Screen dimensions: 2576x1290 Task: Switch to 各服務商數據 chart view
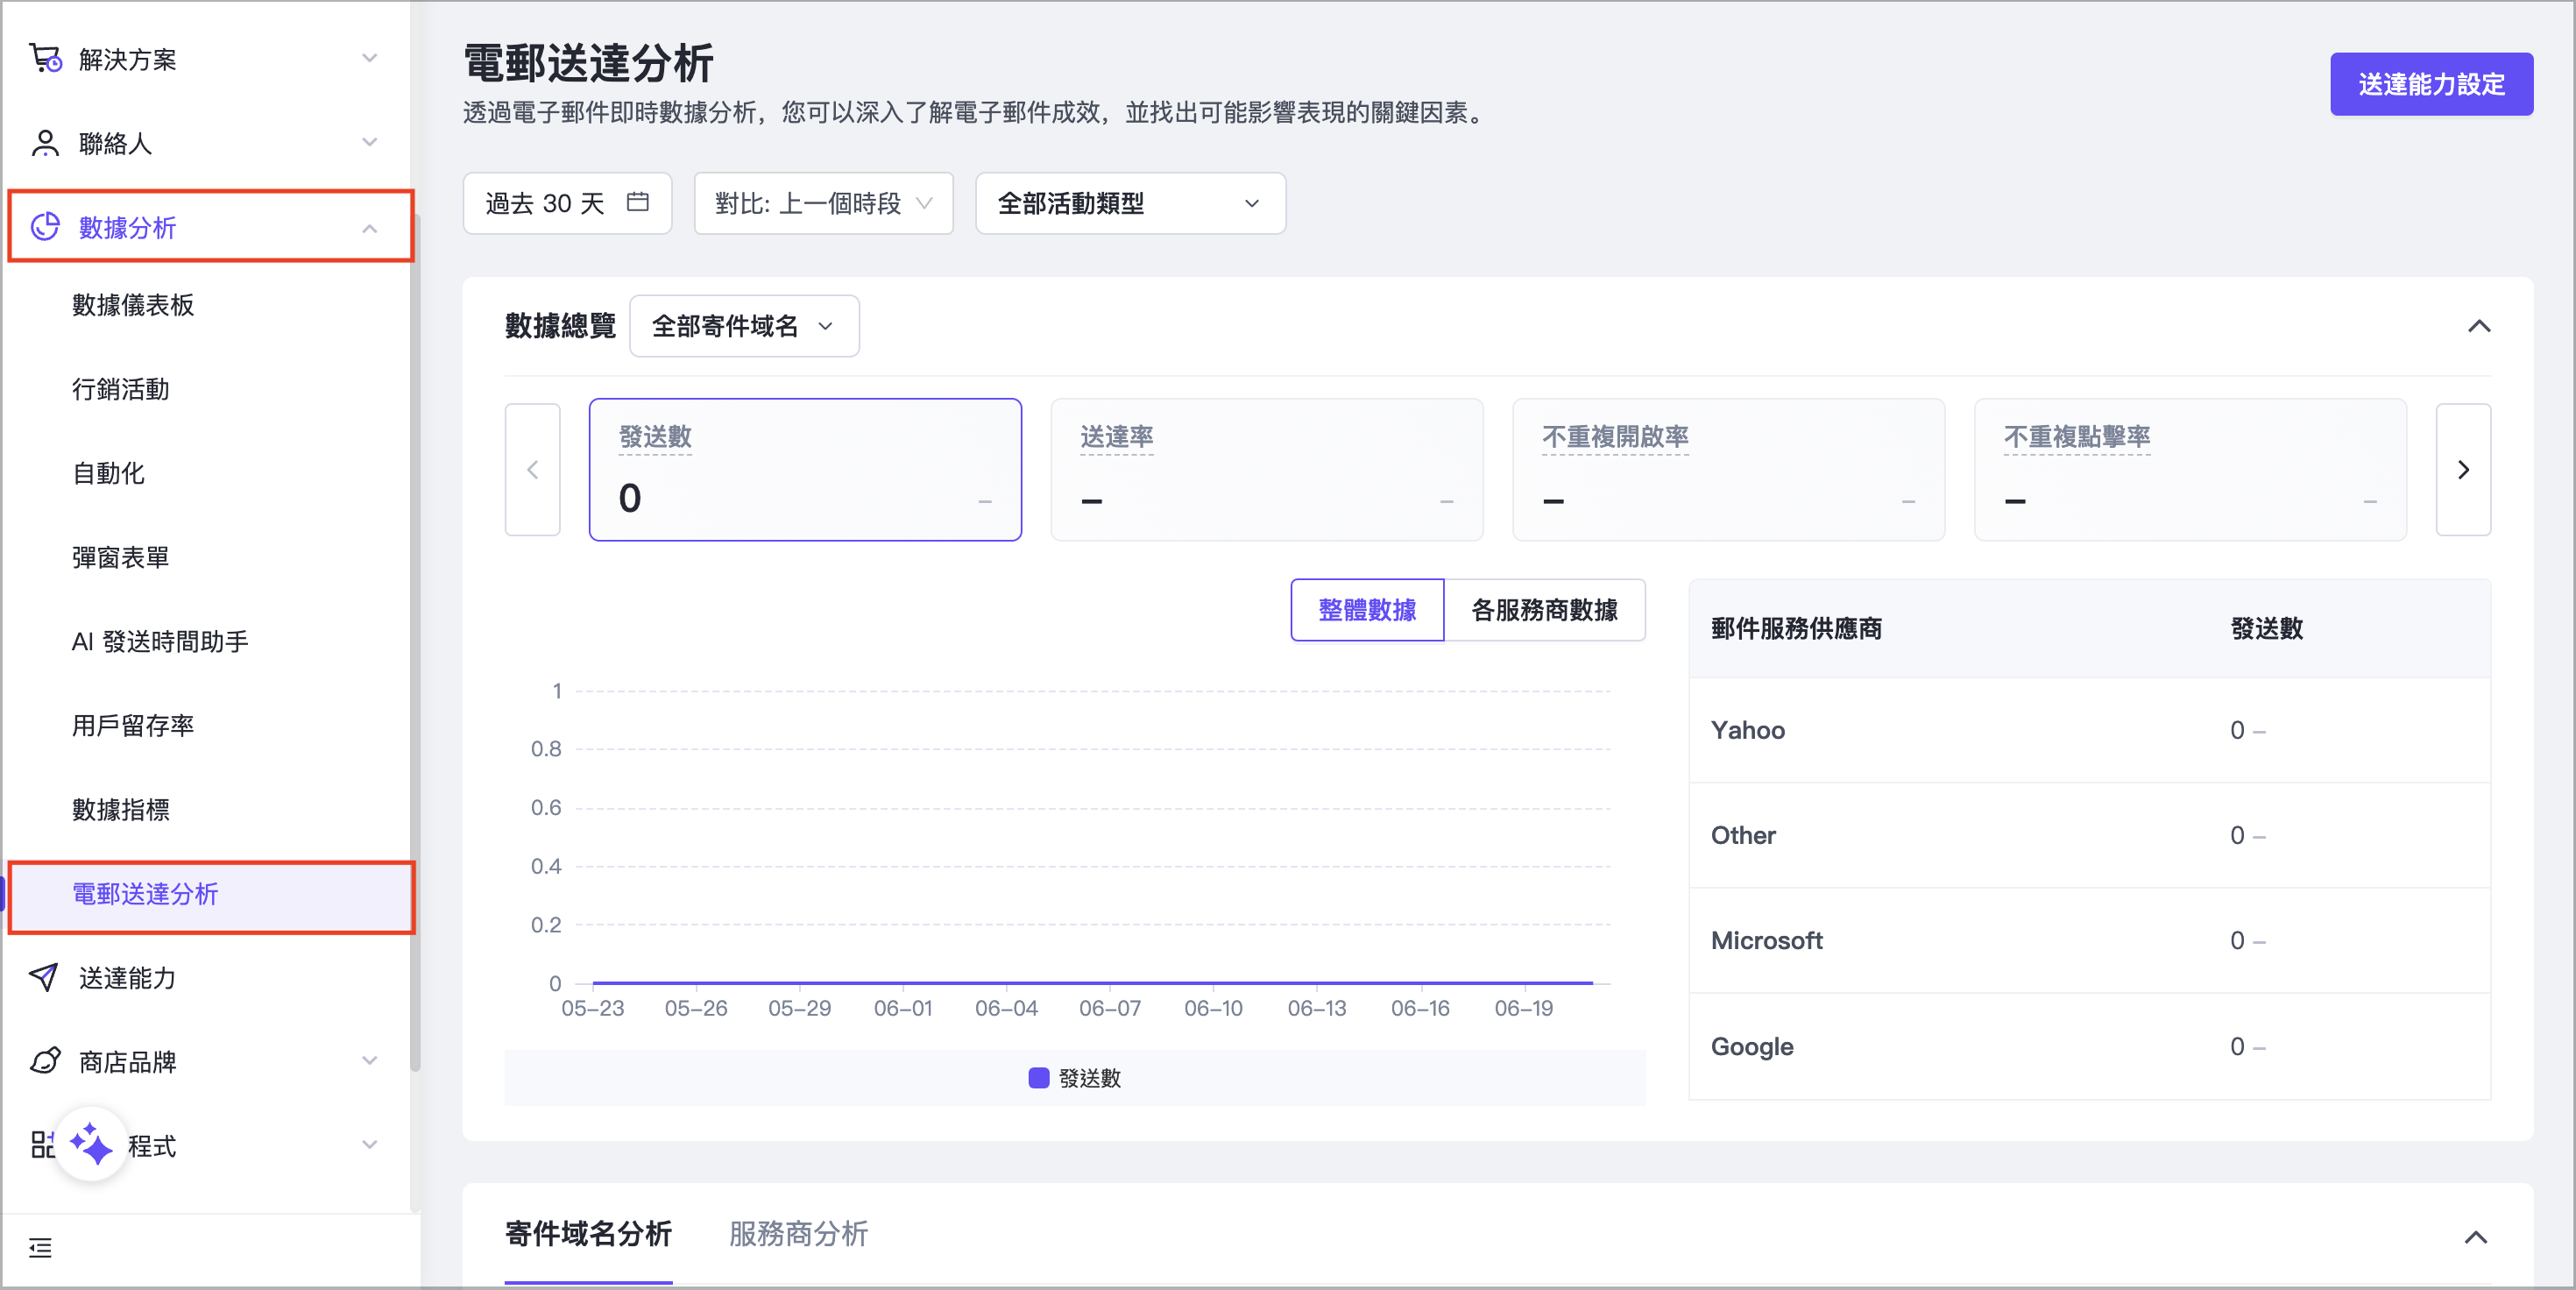(1544, 610)
